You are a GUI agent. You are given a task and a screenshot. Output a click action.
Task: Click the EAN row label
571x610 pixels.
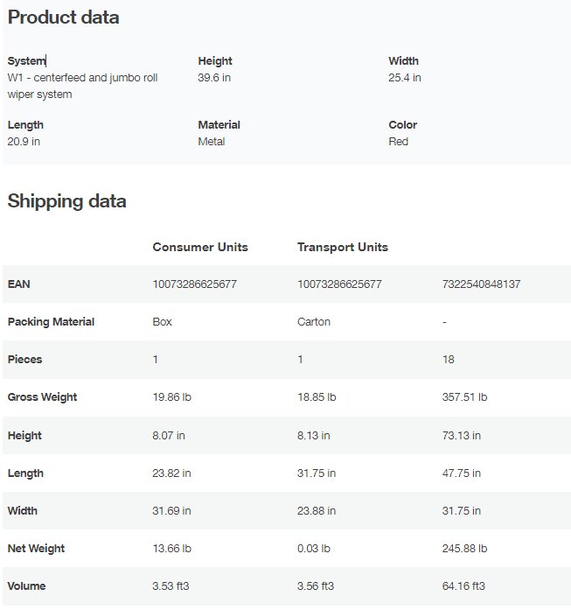pyautogui.click(x=19, y=284)
